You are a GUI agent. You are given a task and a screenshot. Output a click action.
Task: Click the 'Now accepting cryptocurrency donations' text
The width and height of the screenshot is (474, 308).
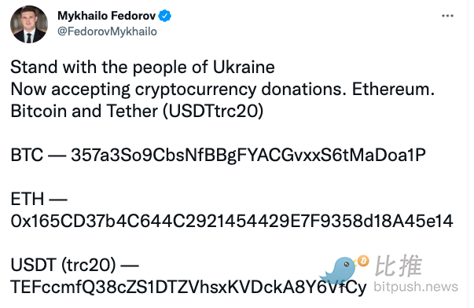pos(178,90)
